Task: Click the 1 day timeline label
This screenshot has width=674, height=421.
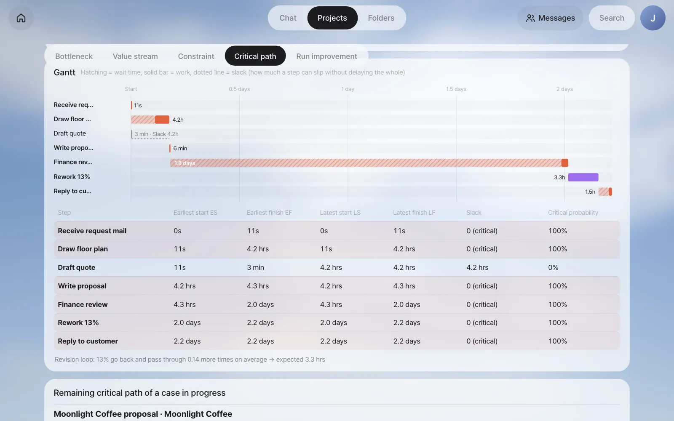Action: pos(348,89)
